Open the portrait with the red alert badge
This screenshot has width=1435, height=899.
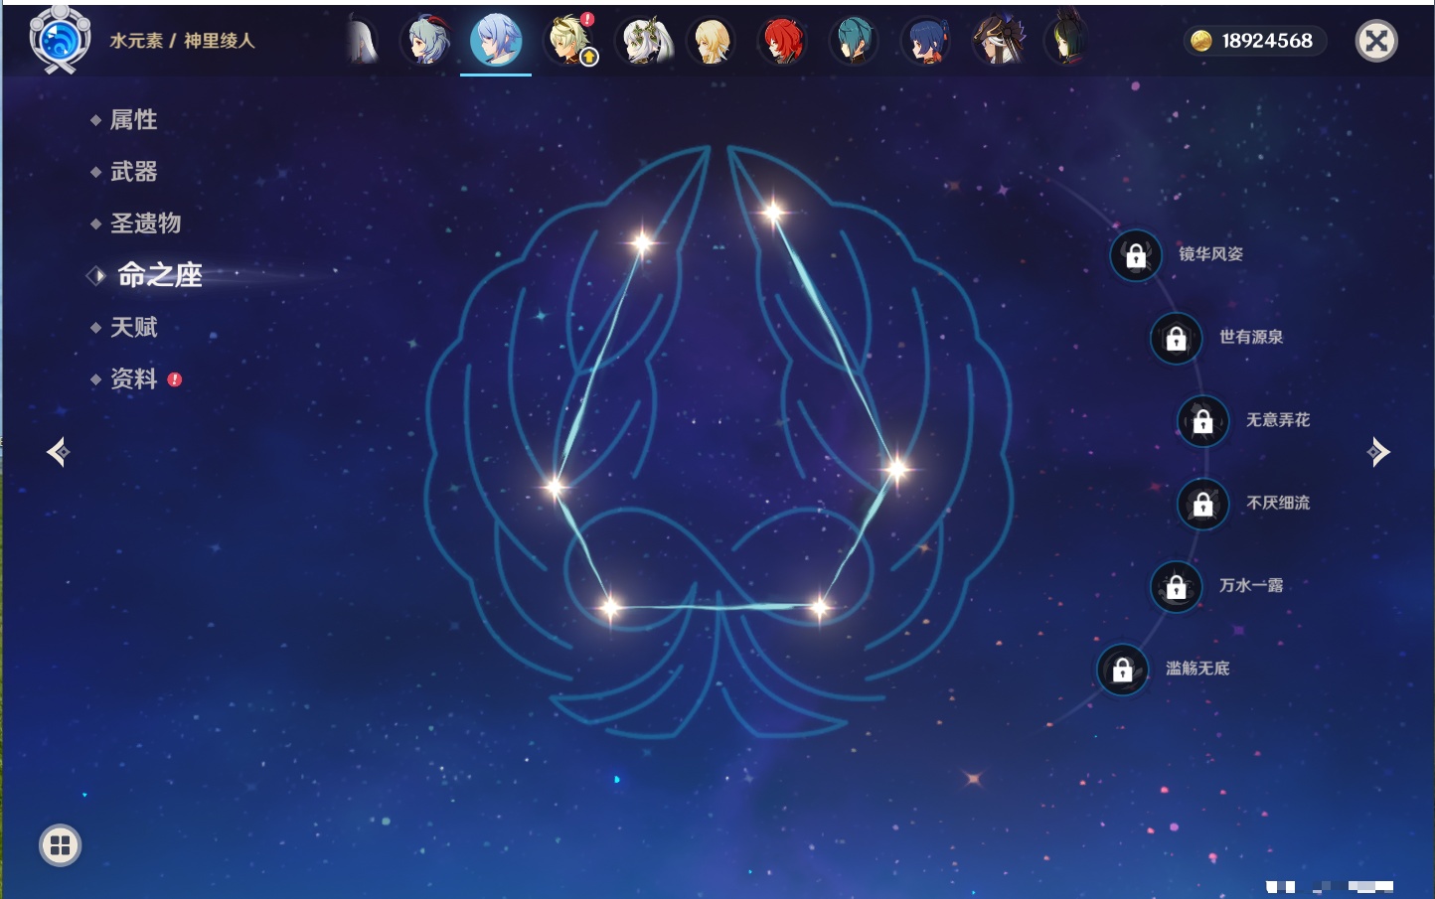pos(570,41)
